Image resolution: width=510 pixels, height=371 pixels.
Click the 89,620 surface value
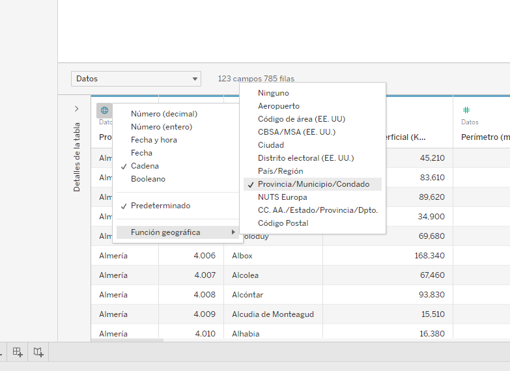pyautogui.click(x=432, y=197)
